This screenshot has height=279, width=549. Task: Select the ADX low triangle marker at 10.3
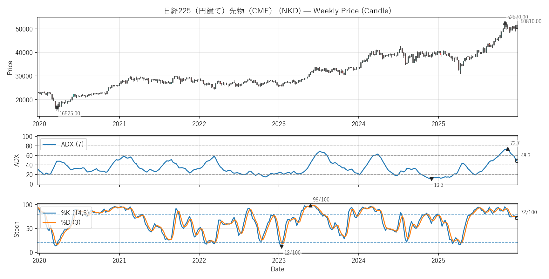pos(431,179)
